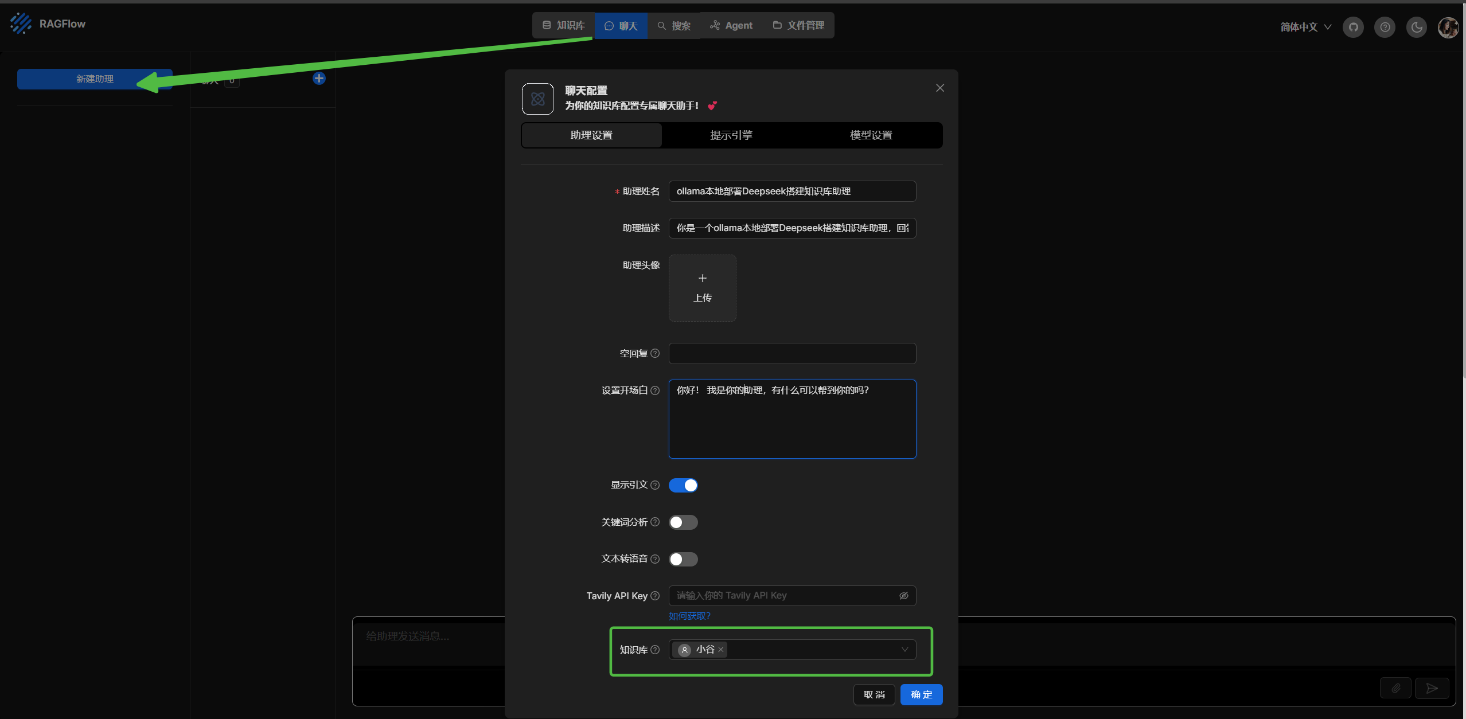1466x719 pixels.
Task: Remove the 小谷 knowledge base tag
Action: (721, 650)
